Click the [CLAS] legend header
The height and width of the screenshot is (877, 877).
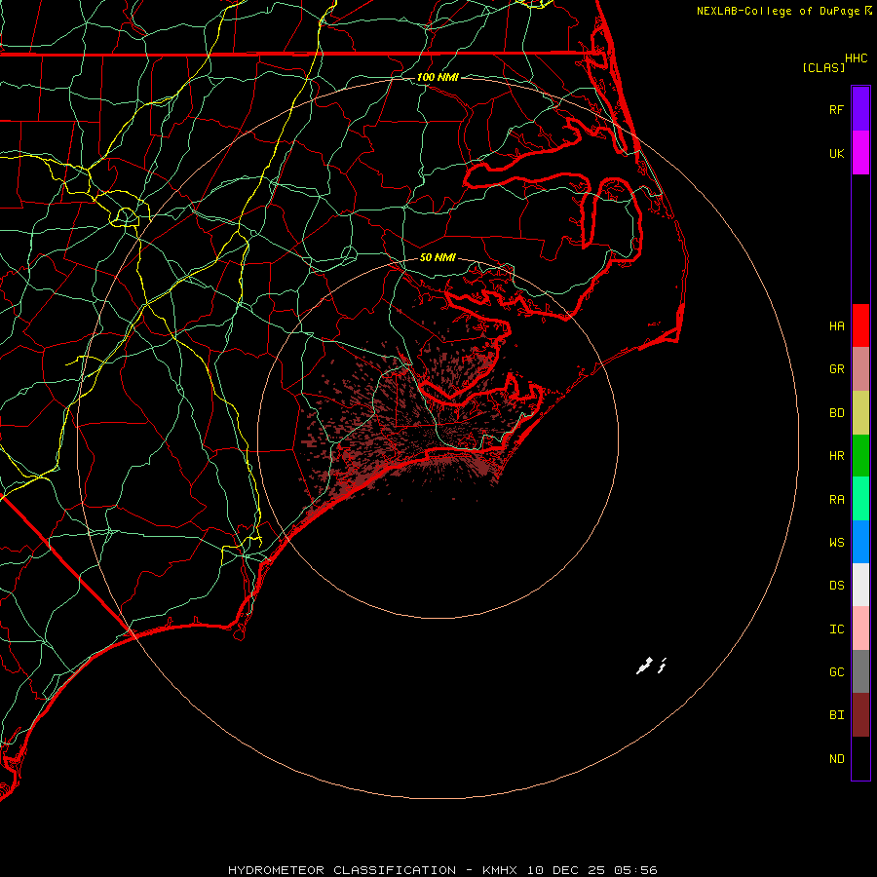coord(823,67)
